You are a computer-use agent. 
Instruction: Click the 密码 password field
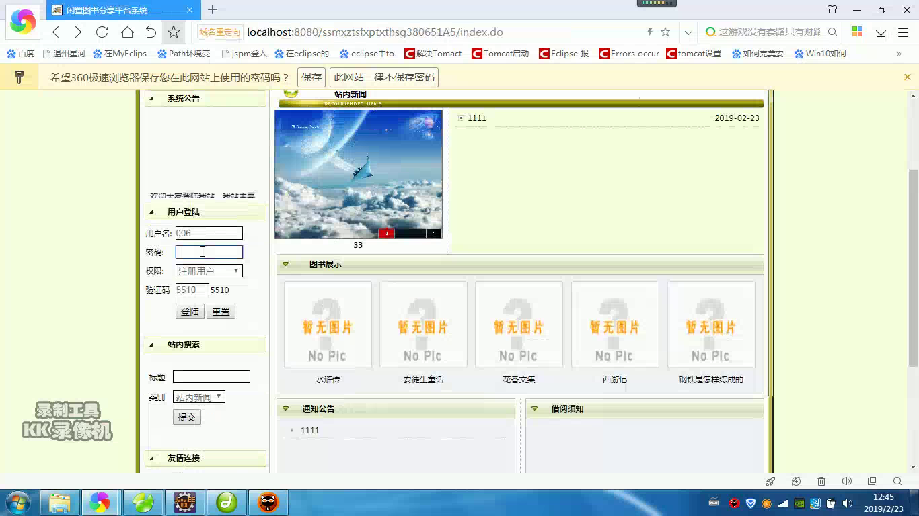coord(209,252)
